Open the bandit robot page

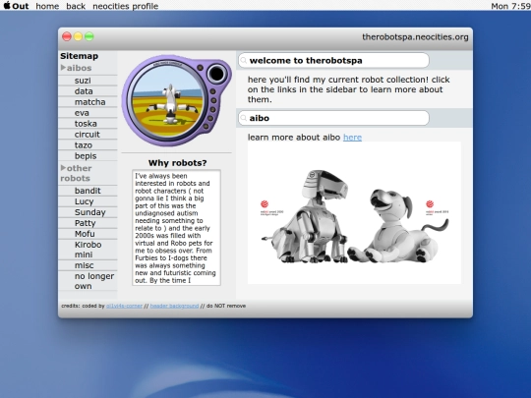[88, 191]
